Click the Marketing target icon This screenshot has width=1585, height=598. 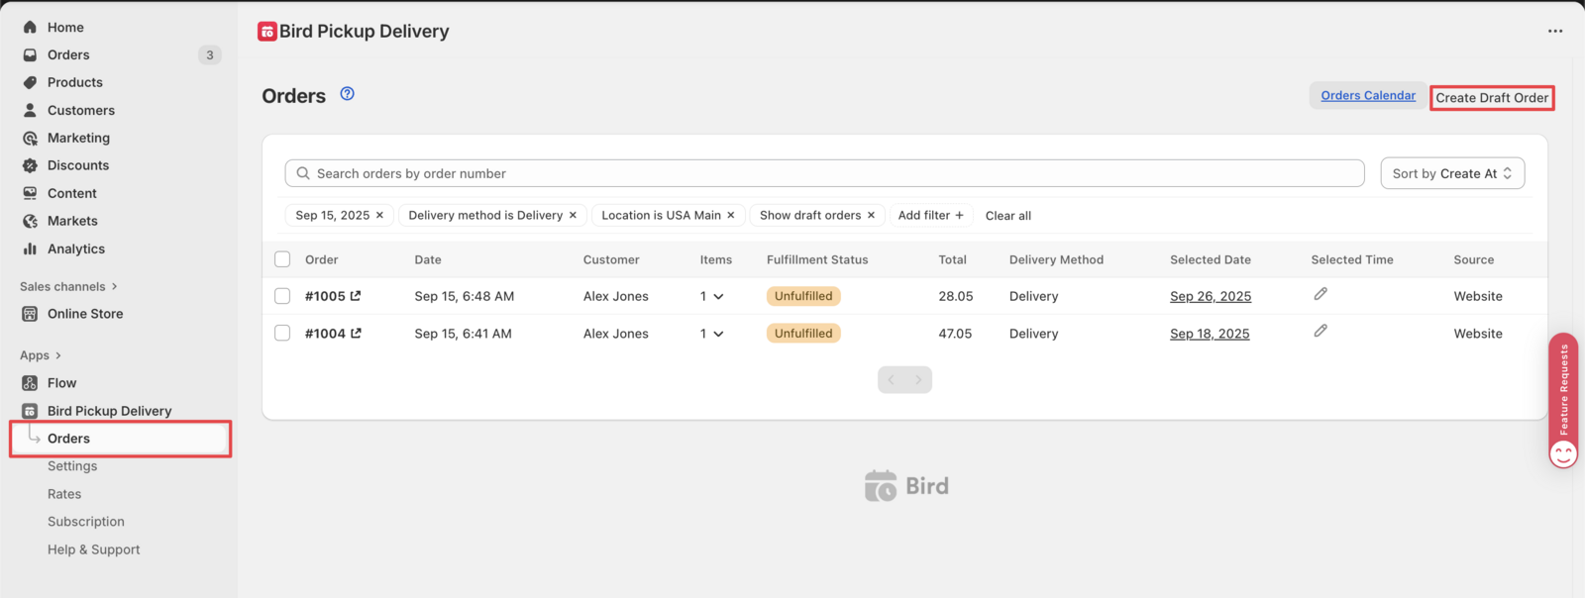(30, 138)
